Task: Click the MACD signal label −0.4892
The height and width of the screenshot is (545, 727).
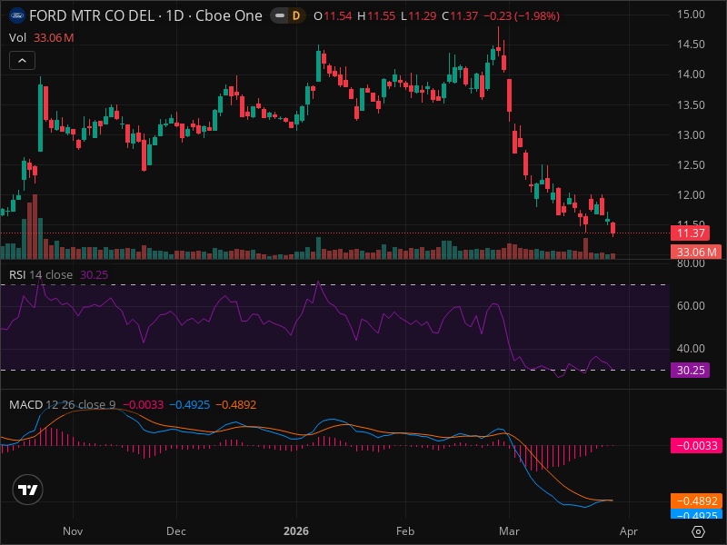Action: [x=696, y=501]
